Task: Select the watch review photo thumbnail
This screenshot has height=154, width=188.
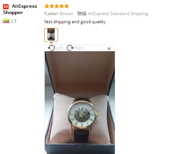Action: click(x=51, y=35)
